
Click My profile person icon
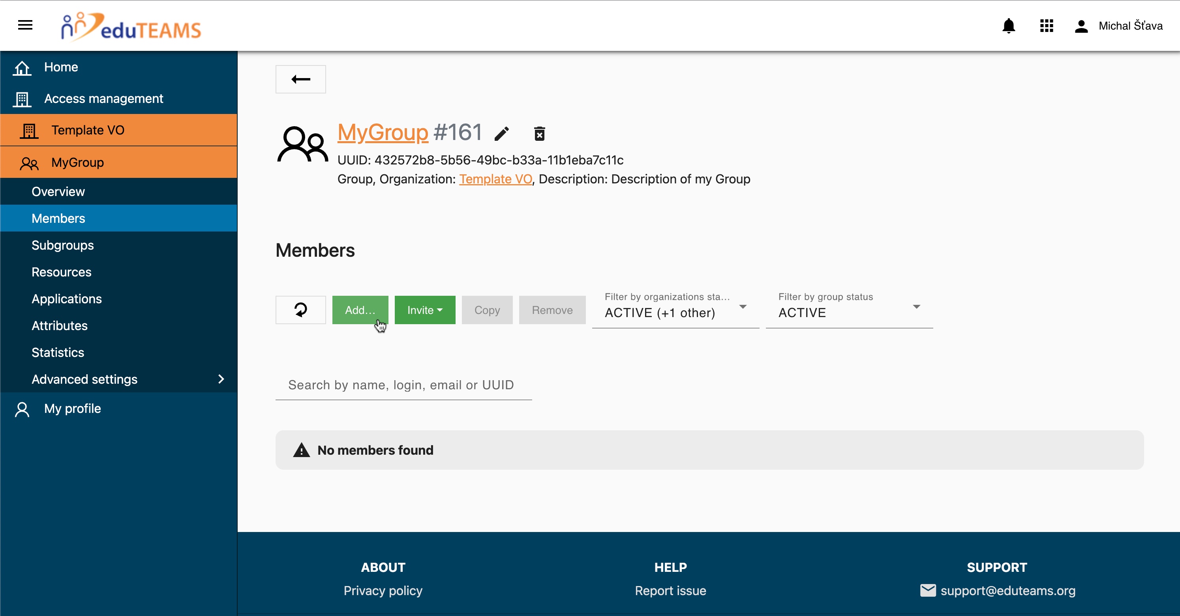pos(22,409)
